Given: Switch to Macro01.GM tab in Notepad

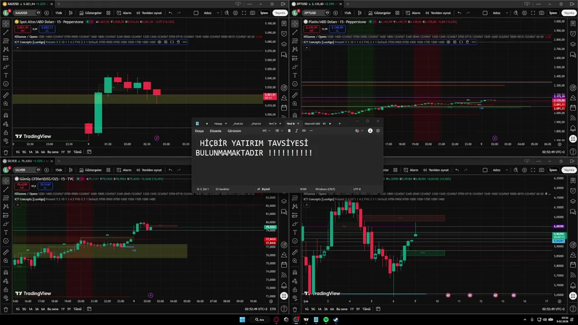Looking at the screenshot, I should pos(312,124).
